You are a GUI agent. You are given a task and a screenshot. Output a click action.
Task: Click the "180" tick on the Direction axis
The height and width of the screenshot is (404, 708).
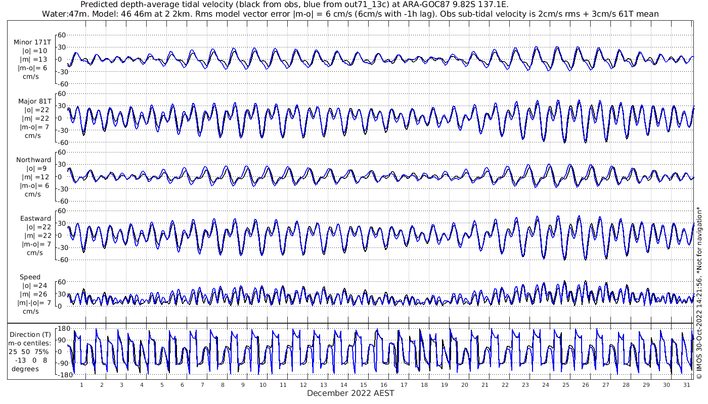tap(63, 329)
